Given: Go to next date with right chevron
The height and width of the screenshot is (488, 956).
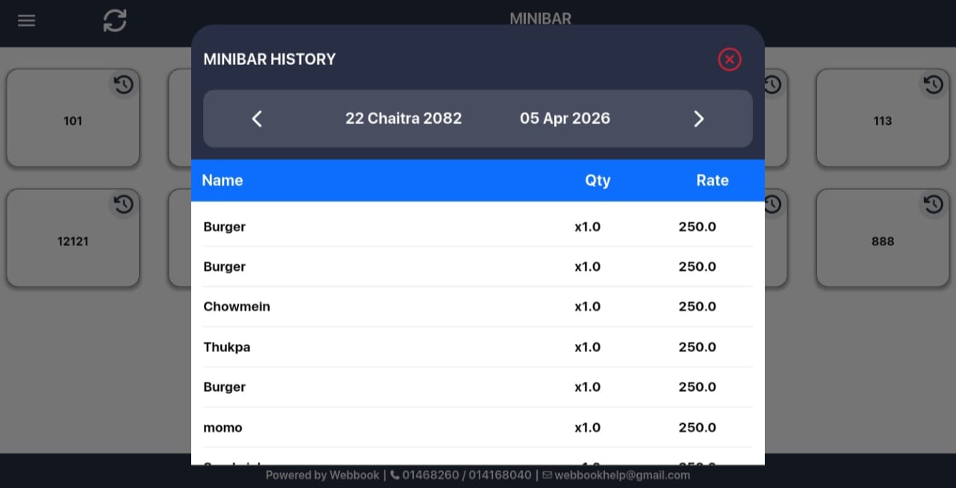Looking at the screenshot, I should coord(699,119).
